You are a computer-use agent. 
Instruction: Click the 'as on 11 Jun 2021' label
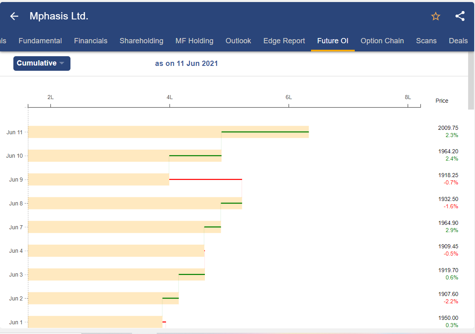(x=186, y=63)
